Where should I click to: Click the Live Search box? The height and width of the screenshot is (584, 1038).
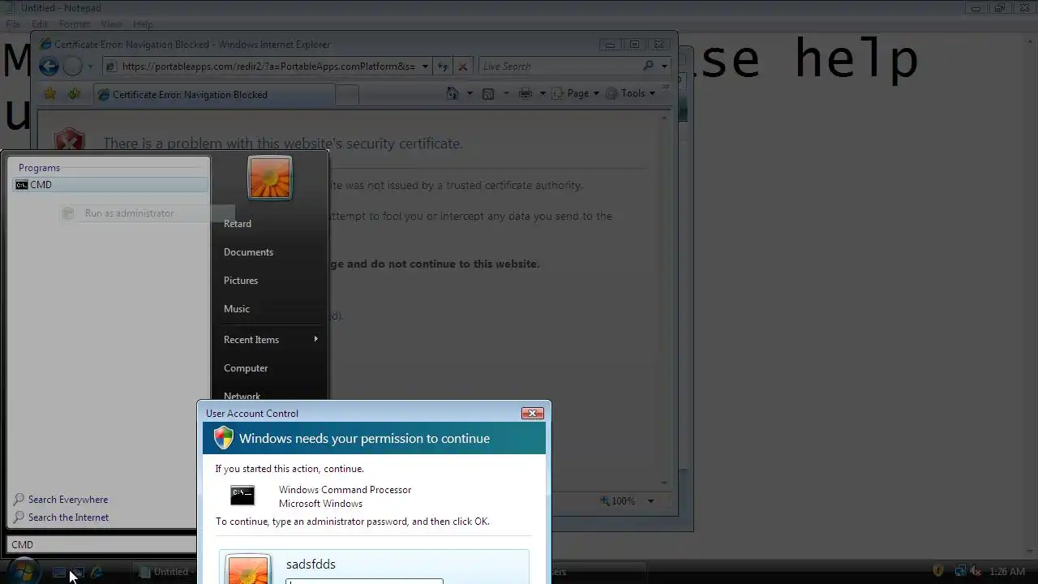pos(560,67)
